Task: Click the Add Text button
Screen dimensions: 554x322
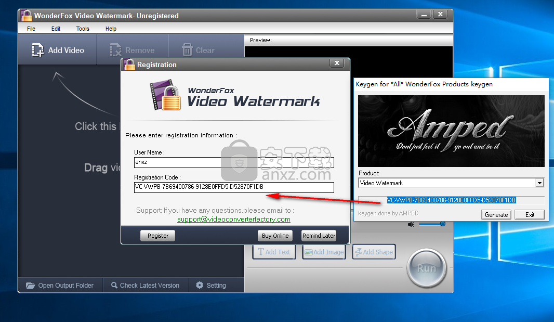Action: coord(274,252)
